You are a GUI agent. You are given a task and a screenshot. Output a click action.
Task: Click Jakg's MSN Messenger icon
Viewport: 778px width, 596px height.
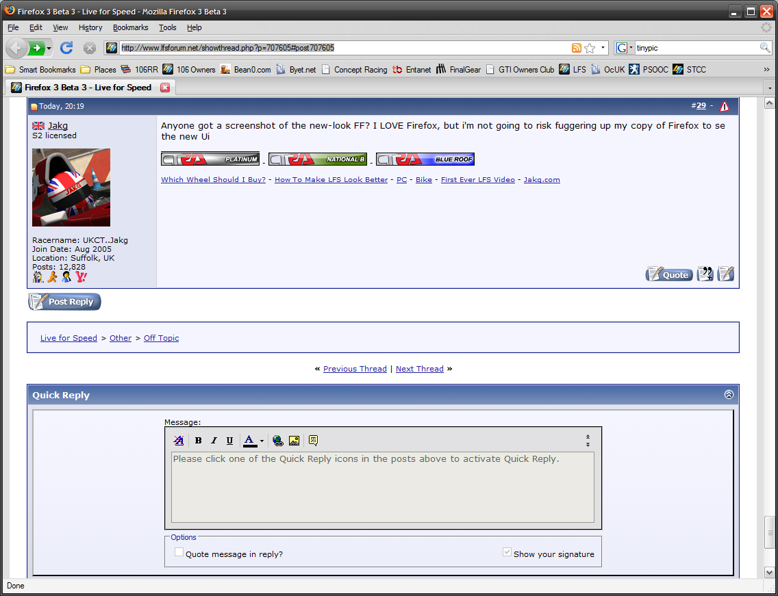(x=66, y=277)
